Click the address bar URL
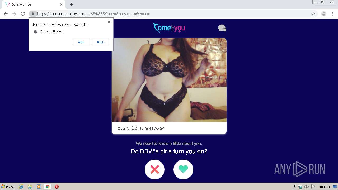 [93, 14]
